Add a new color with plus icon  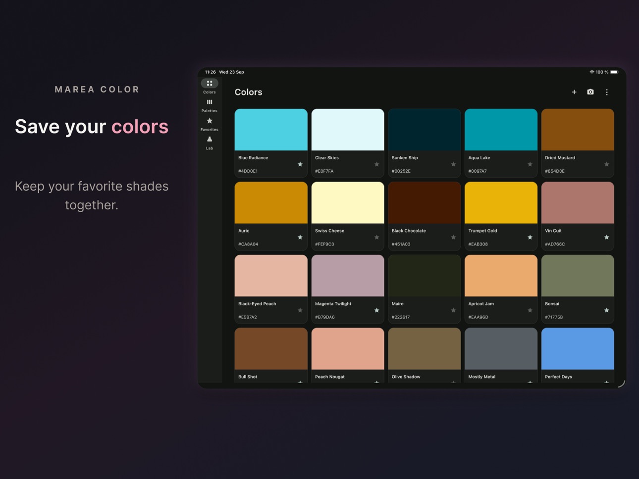pos(574,92)
